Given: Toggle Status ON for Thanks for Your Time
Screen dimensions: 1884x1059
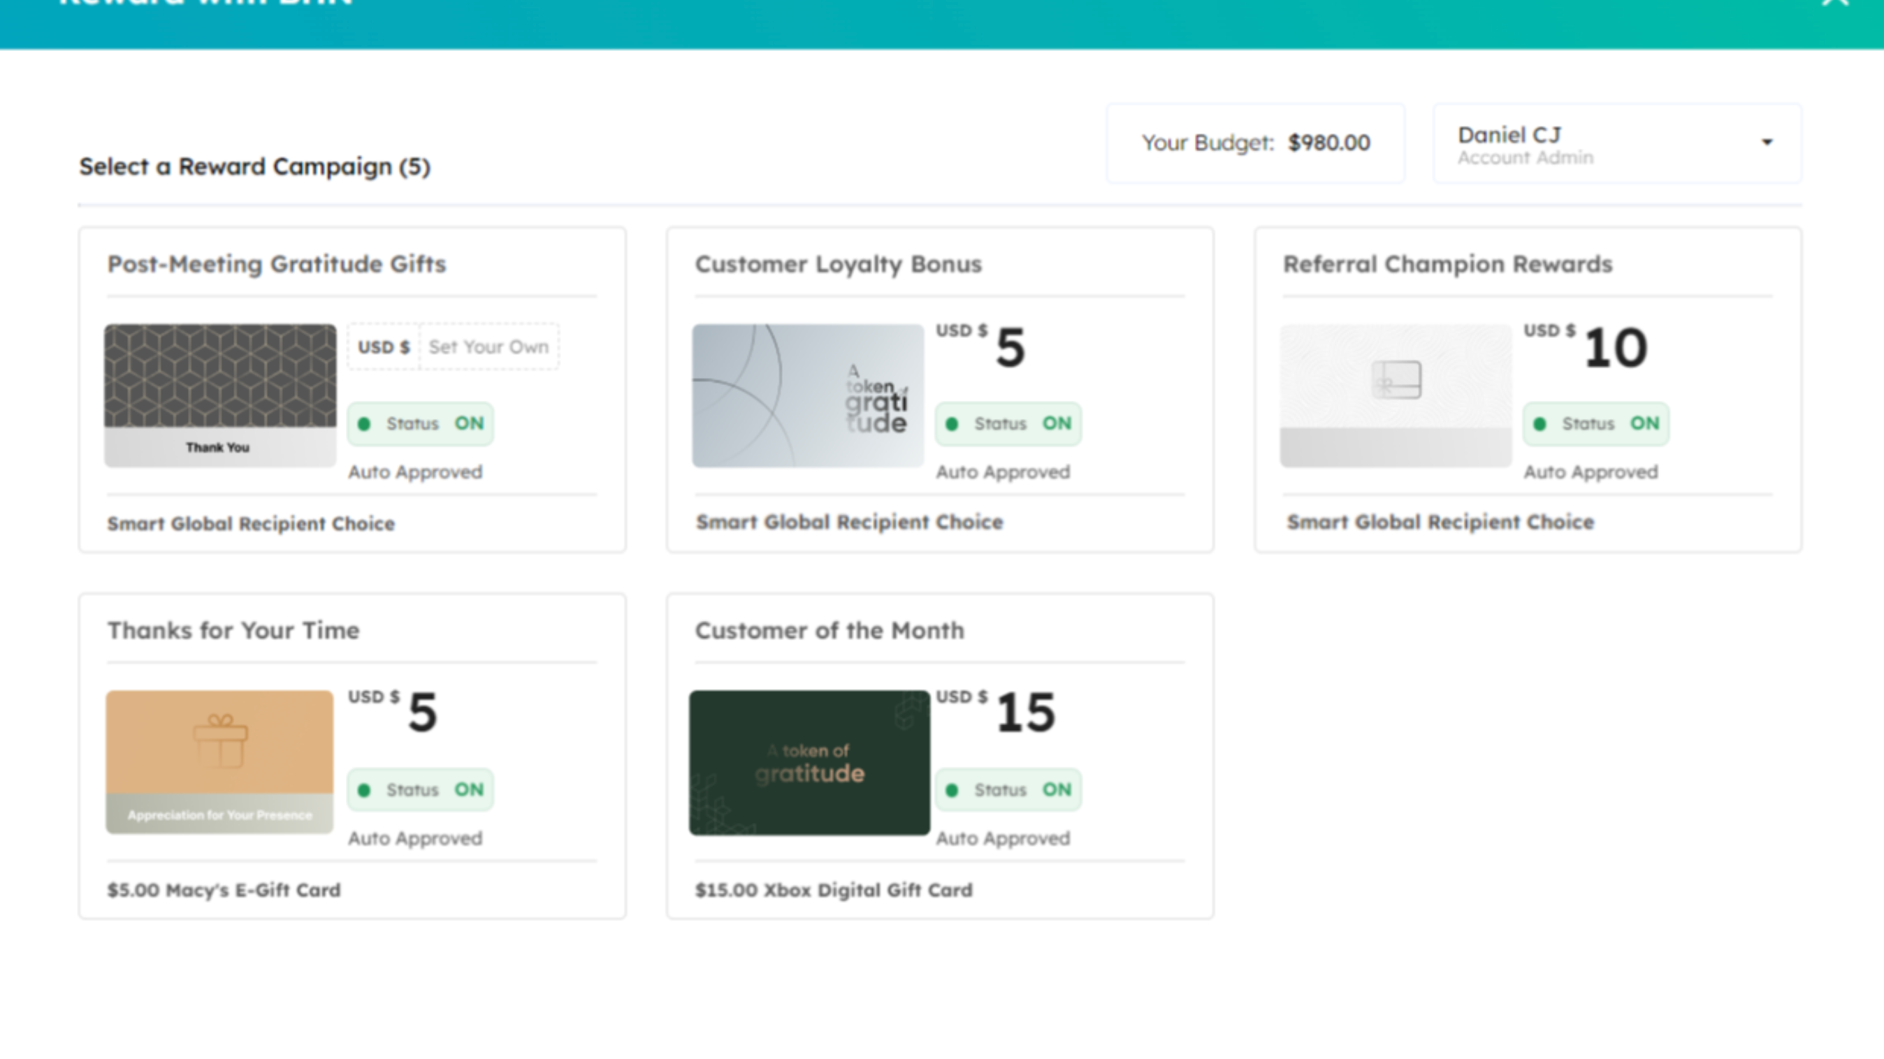Looking at the screenshot, I should [x=421, y=790].
